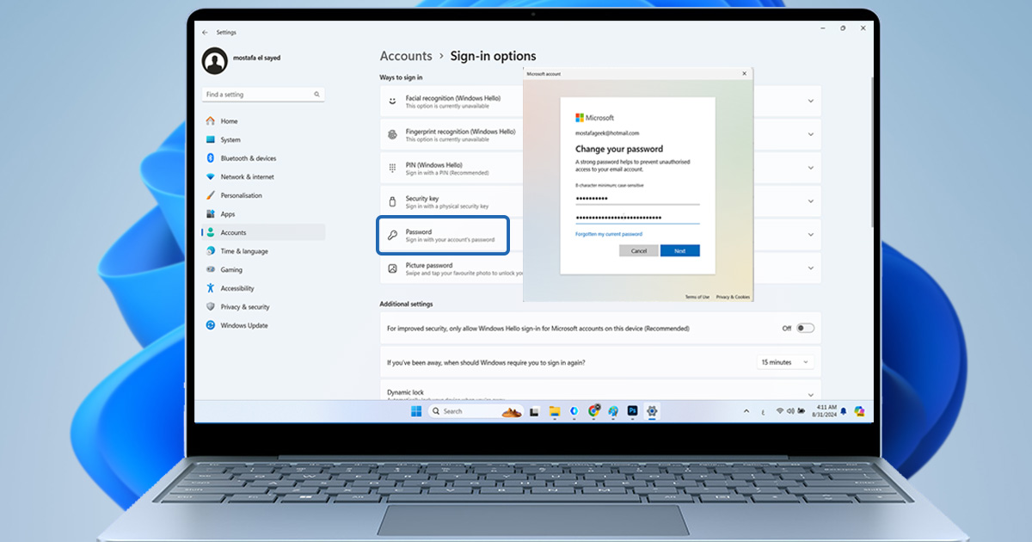Screen dimensions: 1032x542
Task: Open the Home settings page
Action: [263, 121]
